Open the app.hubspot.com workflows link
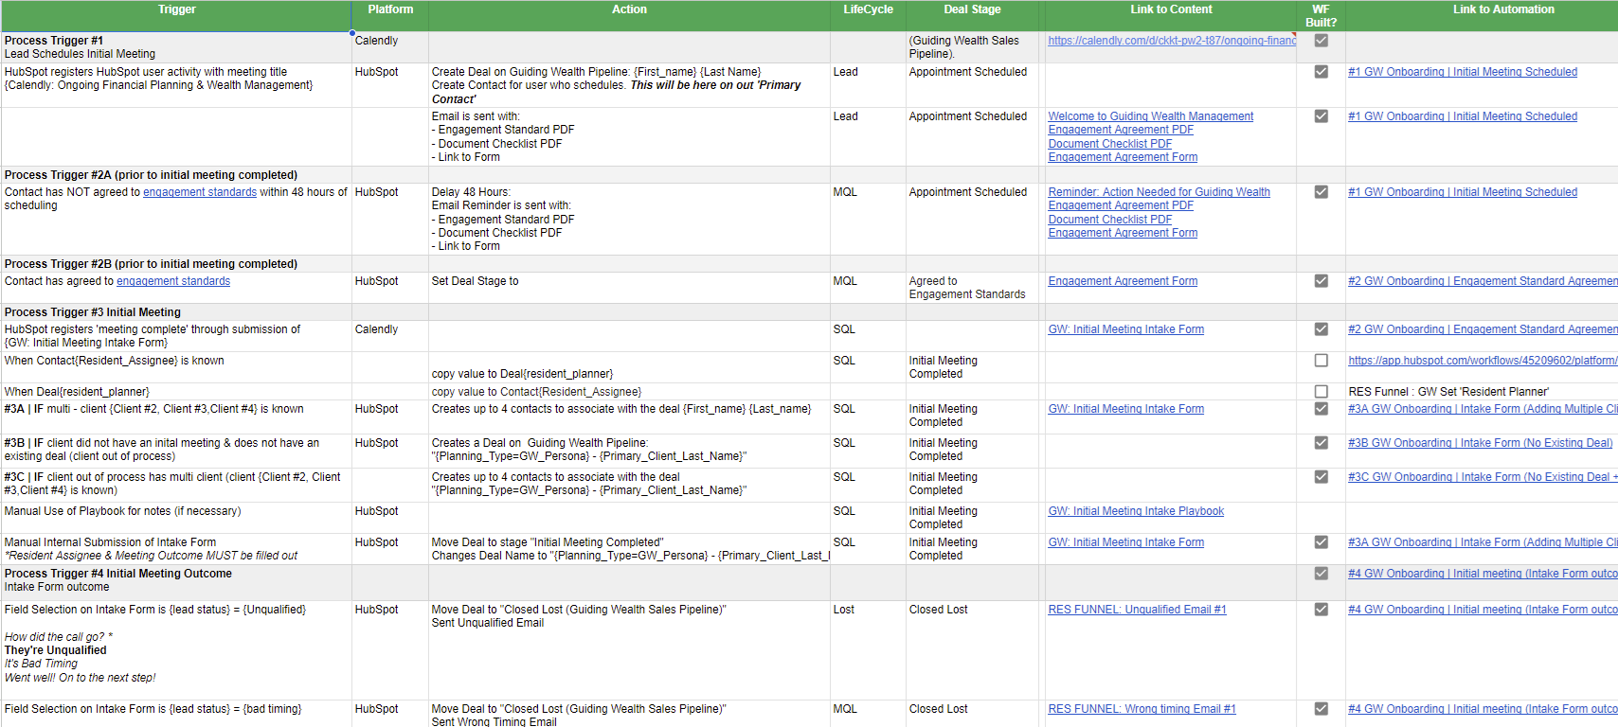 [1483, 361]
